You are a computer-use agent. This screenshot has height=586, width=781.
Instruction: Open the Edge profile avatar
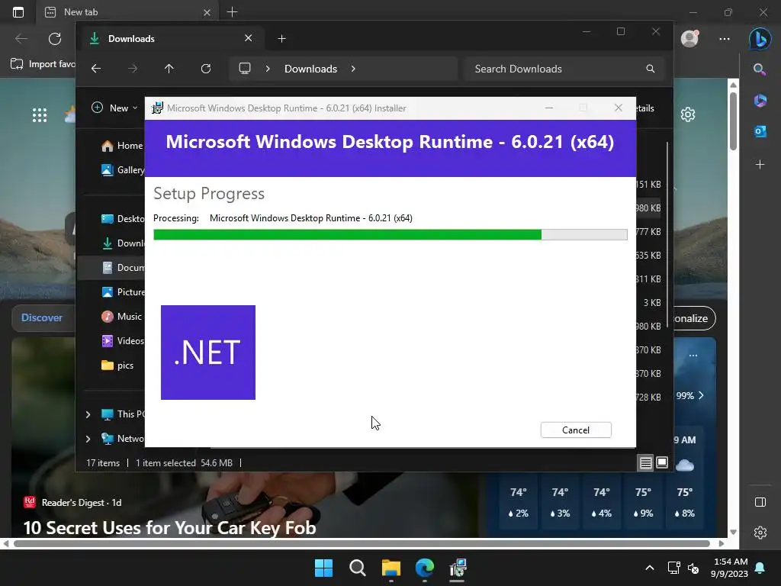[x=689, y=38]
